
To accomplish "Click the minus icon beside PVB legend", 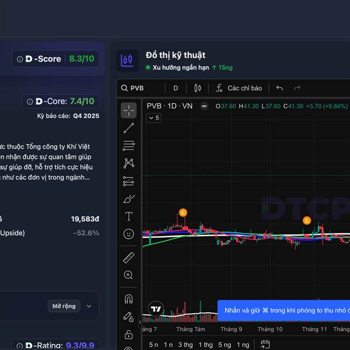I will 204,106.
